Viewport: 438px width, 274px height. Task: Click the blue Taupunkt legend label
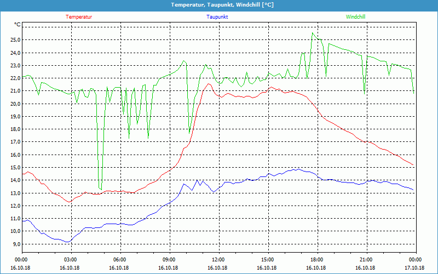point(217,16)
